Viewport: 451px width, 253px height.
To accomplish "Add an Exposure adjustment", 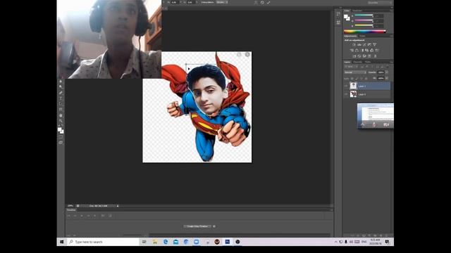I will (x=369, y=45).
